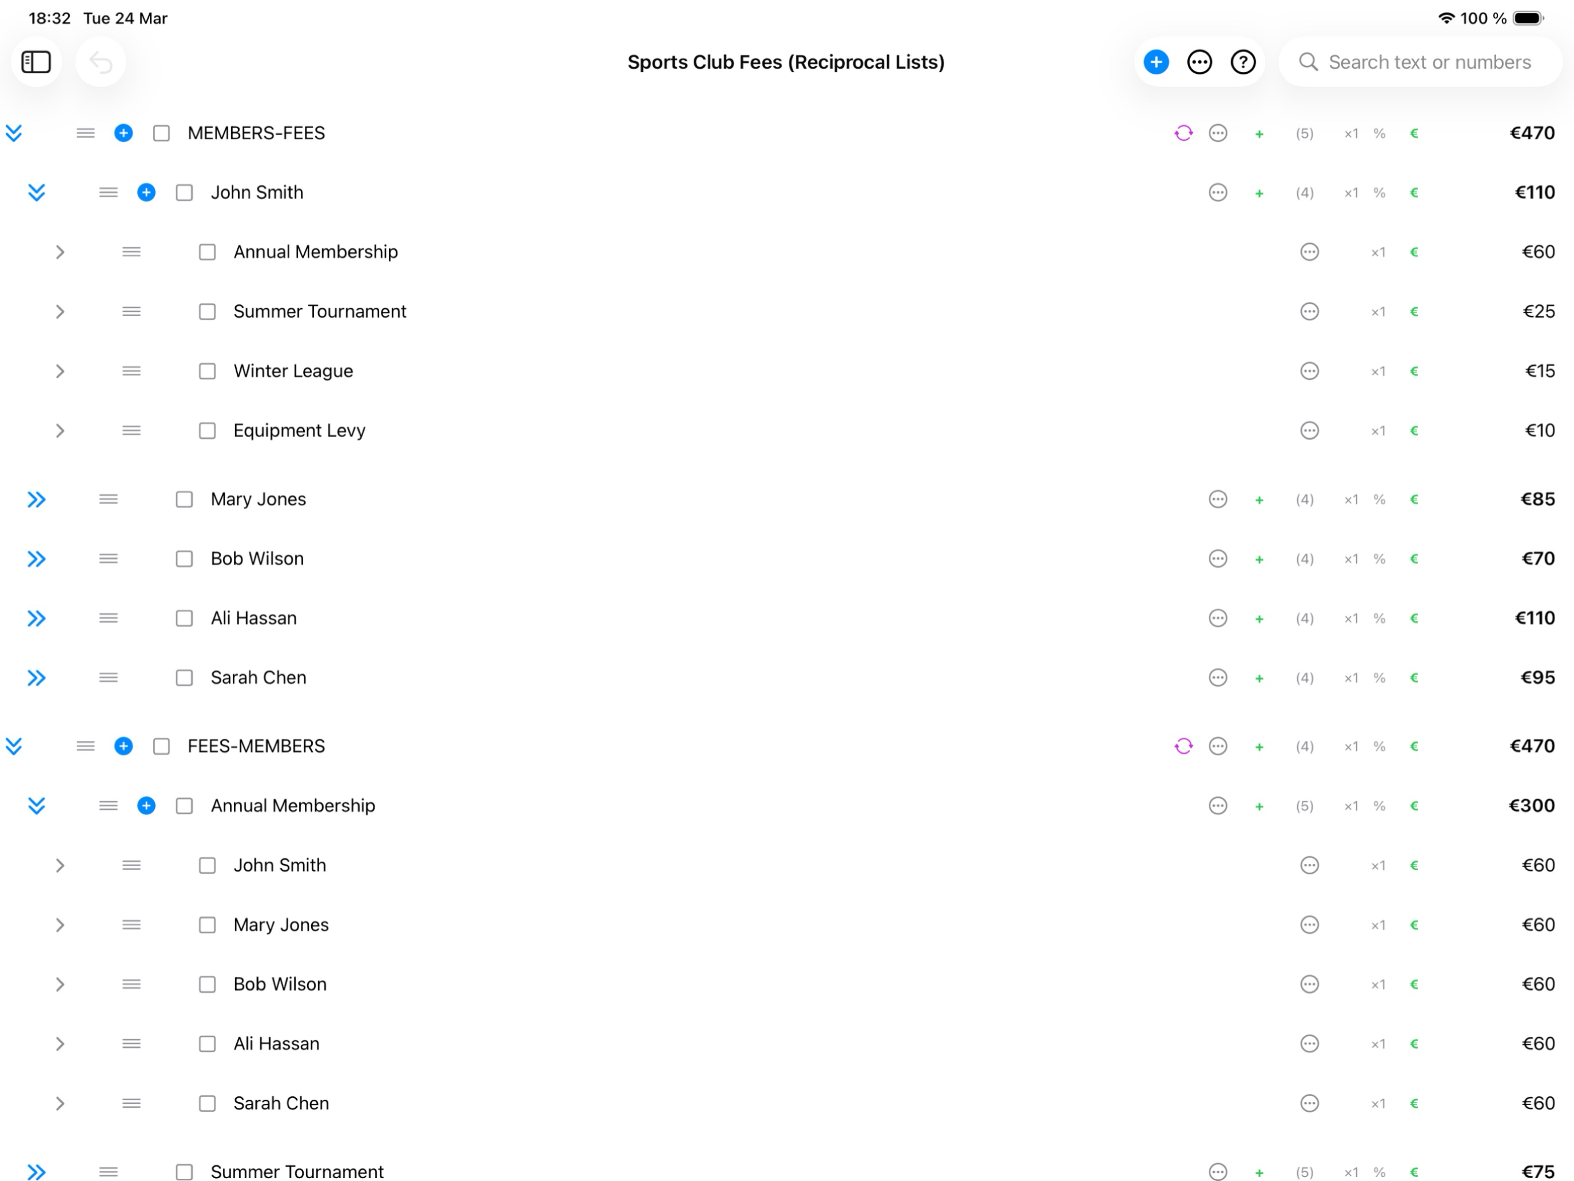Expand the Winter League disclosure arrow
This screenshot has height=1181, width=1574.
[x=61, y=370]
